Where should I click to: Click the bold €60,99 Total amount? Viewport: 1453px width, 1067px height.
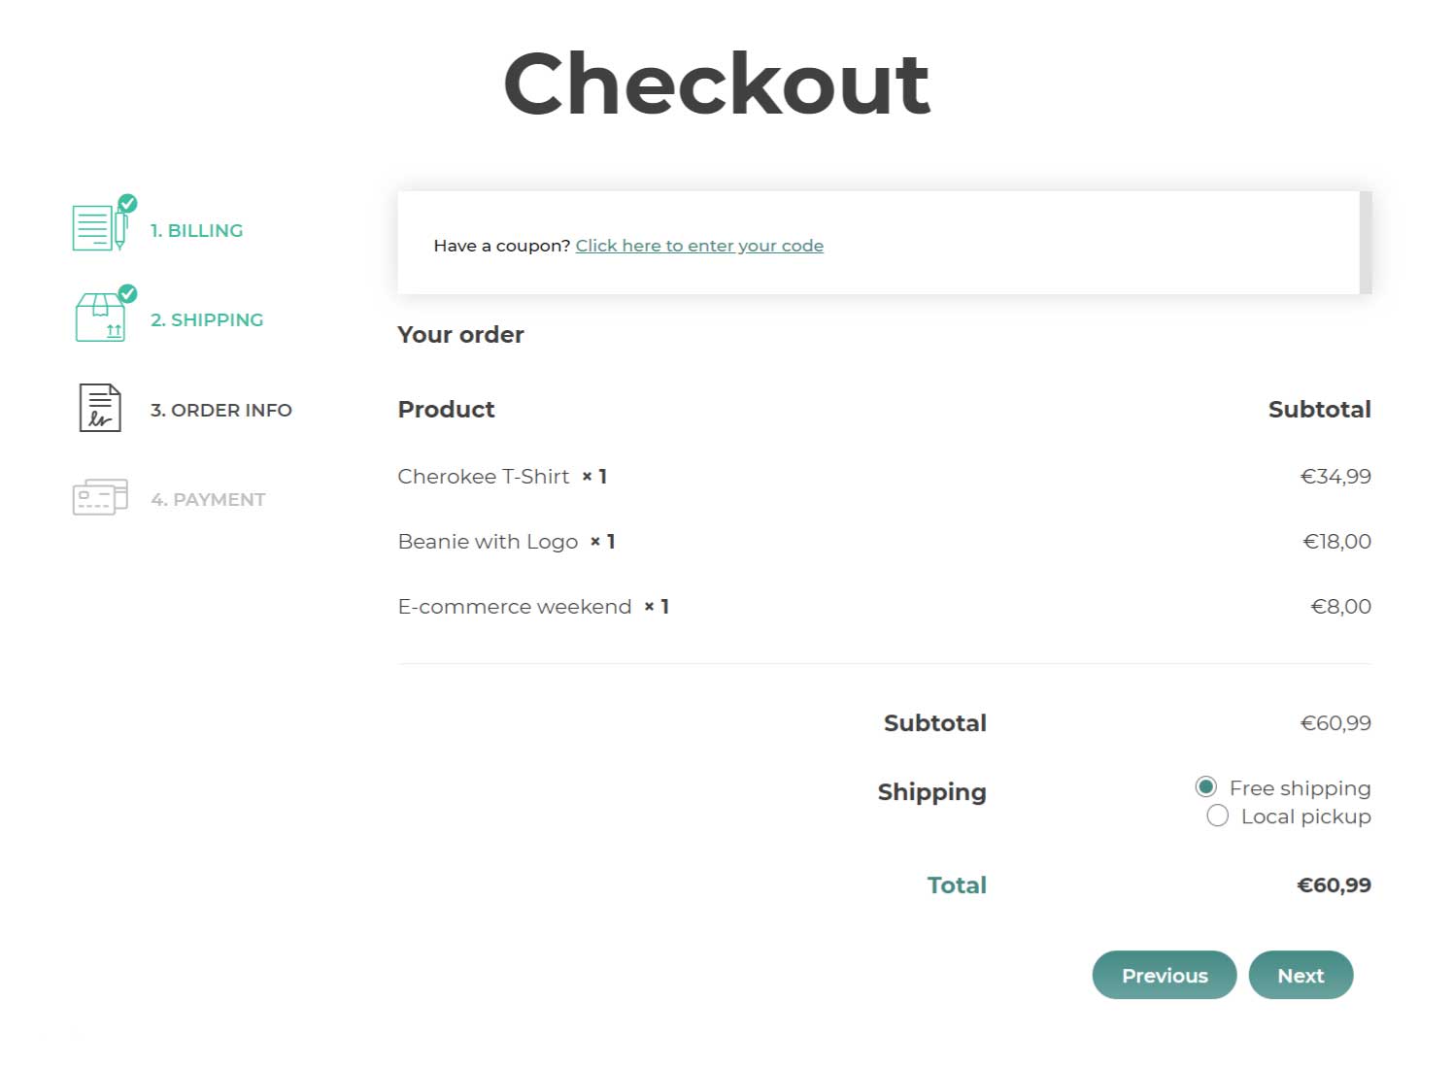(x=1334, y=885)
